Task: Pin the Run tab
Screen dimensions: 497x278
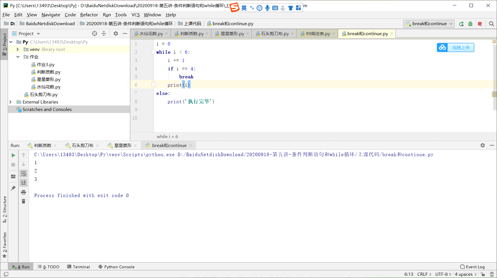Action: 13,188
